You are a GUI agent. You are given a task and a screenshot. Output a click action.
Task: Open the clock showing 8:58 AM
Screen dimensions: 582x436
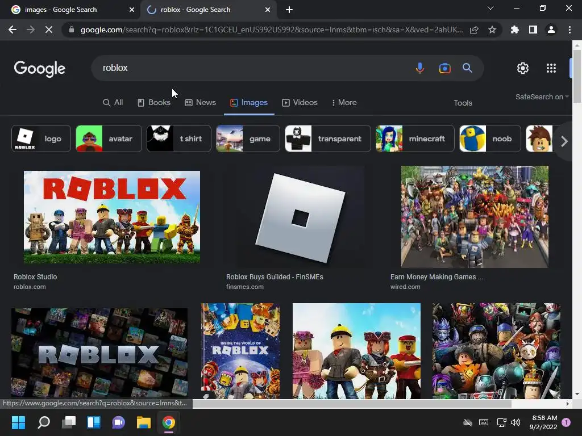click(x=544, y=422)
